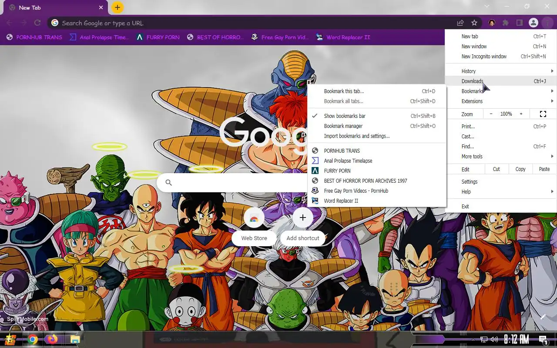This screenshot has width=557, height=348.
Task: Expand the Help submenu
Action: pos(501,192)
